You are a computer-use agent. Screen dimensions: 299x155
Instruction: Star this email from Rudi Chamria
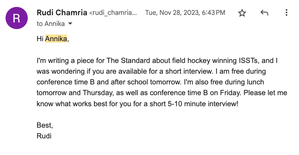242,13
